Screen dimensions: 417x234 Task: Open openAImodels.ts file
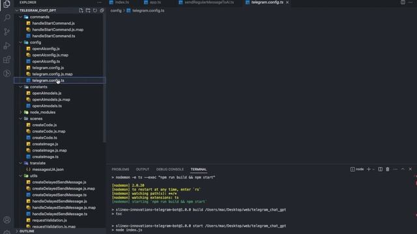(x=47, y=106)
